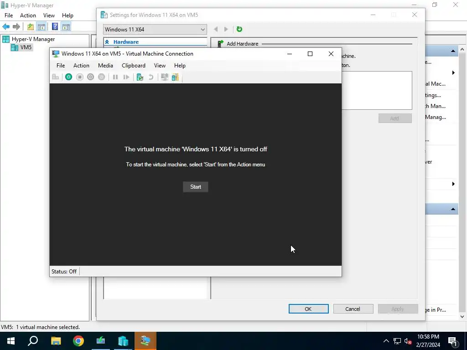Click the Settings window title bar icon
The width and height of the screenshot is (467, 350).
tap(104, 15)
